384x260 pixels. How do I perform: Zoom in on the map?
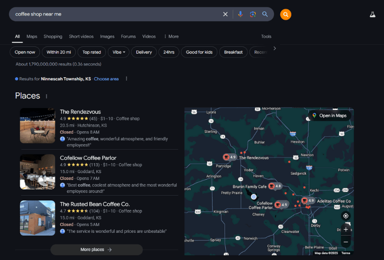pyautogui.click(x=346, y=229)
